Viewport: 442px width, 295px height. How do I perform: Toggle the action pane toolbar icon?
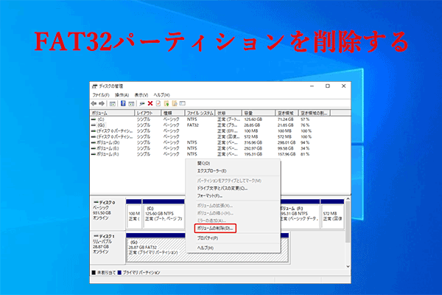(131, 103)
